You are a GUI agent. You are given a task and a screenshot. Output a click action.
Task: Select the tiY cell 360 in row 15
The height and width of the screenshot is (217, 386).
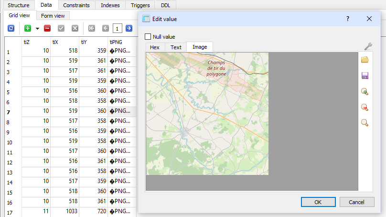93,191
